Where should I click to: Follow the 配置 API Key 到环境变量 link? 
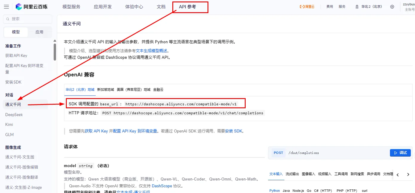(135, 131)
